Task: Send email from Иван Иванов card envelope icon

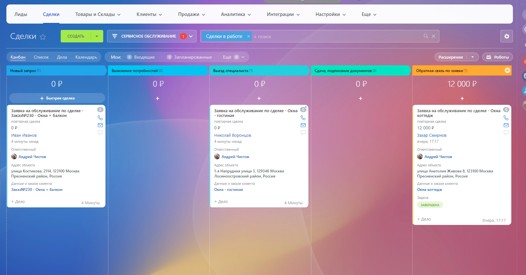Action: (100, 125)
